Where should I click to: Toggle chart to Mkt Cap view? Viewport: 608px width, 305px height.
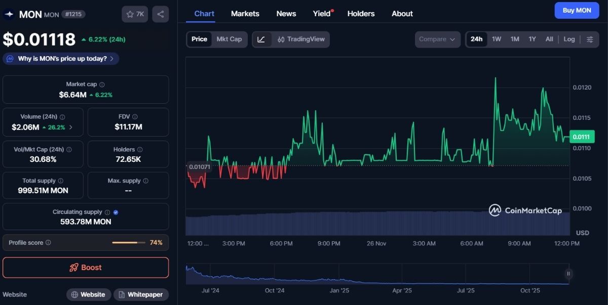pos(229,39)
